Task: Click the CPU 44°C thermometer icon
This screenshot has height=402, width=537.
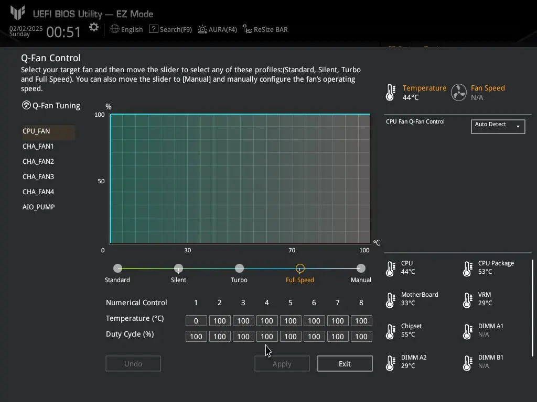Action: (x=390, y=269)
